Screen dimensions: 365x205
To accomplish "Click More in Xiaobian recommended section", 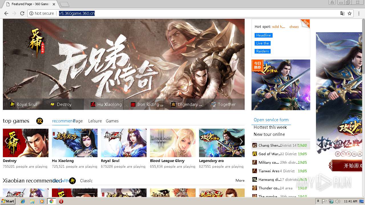I will point(240,181).
